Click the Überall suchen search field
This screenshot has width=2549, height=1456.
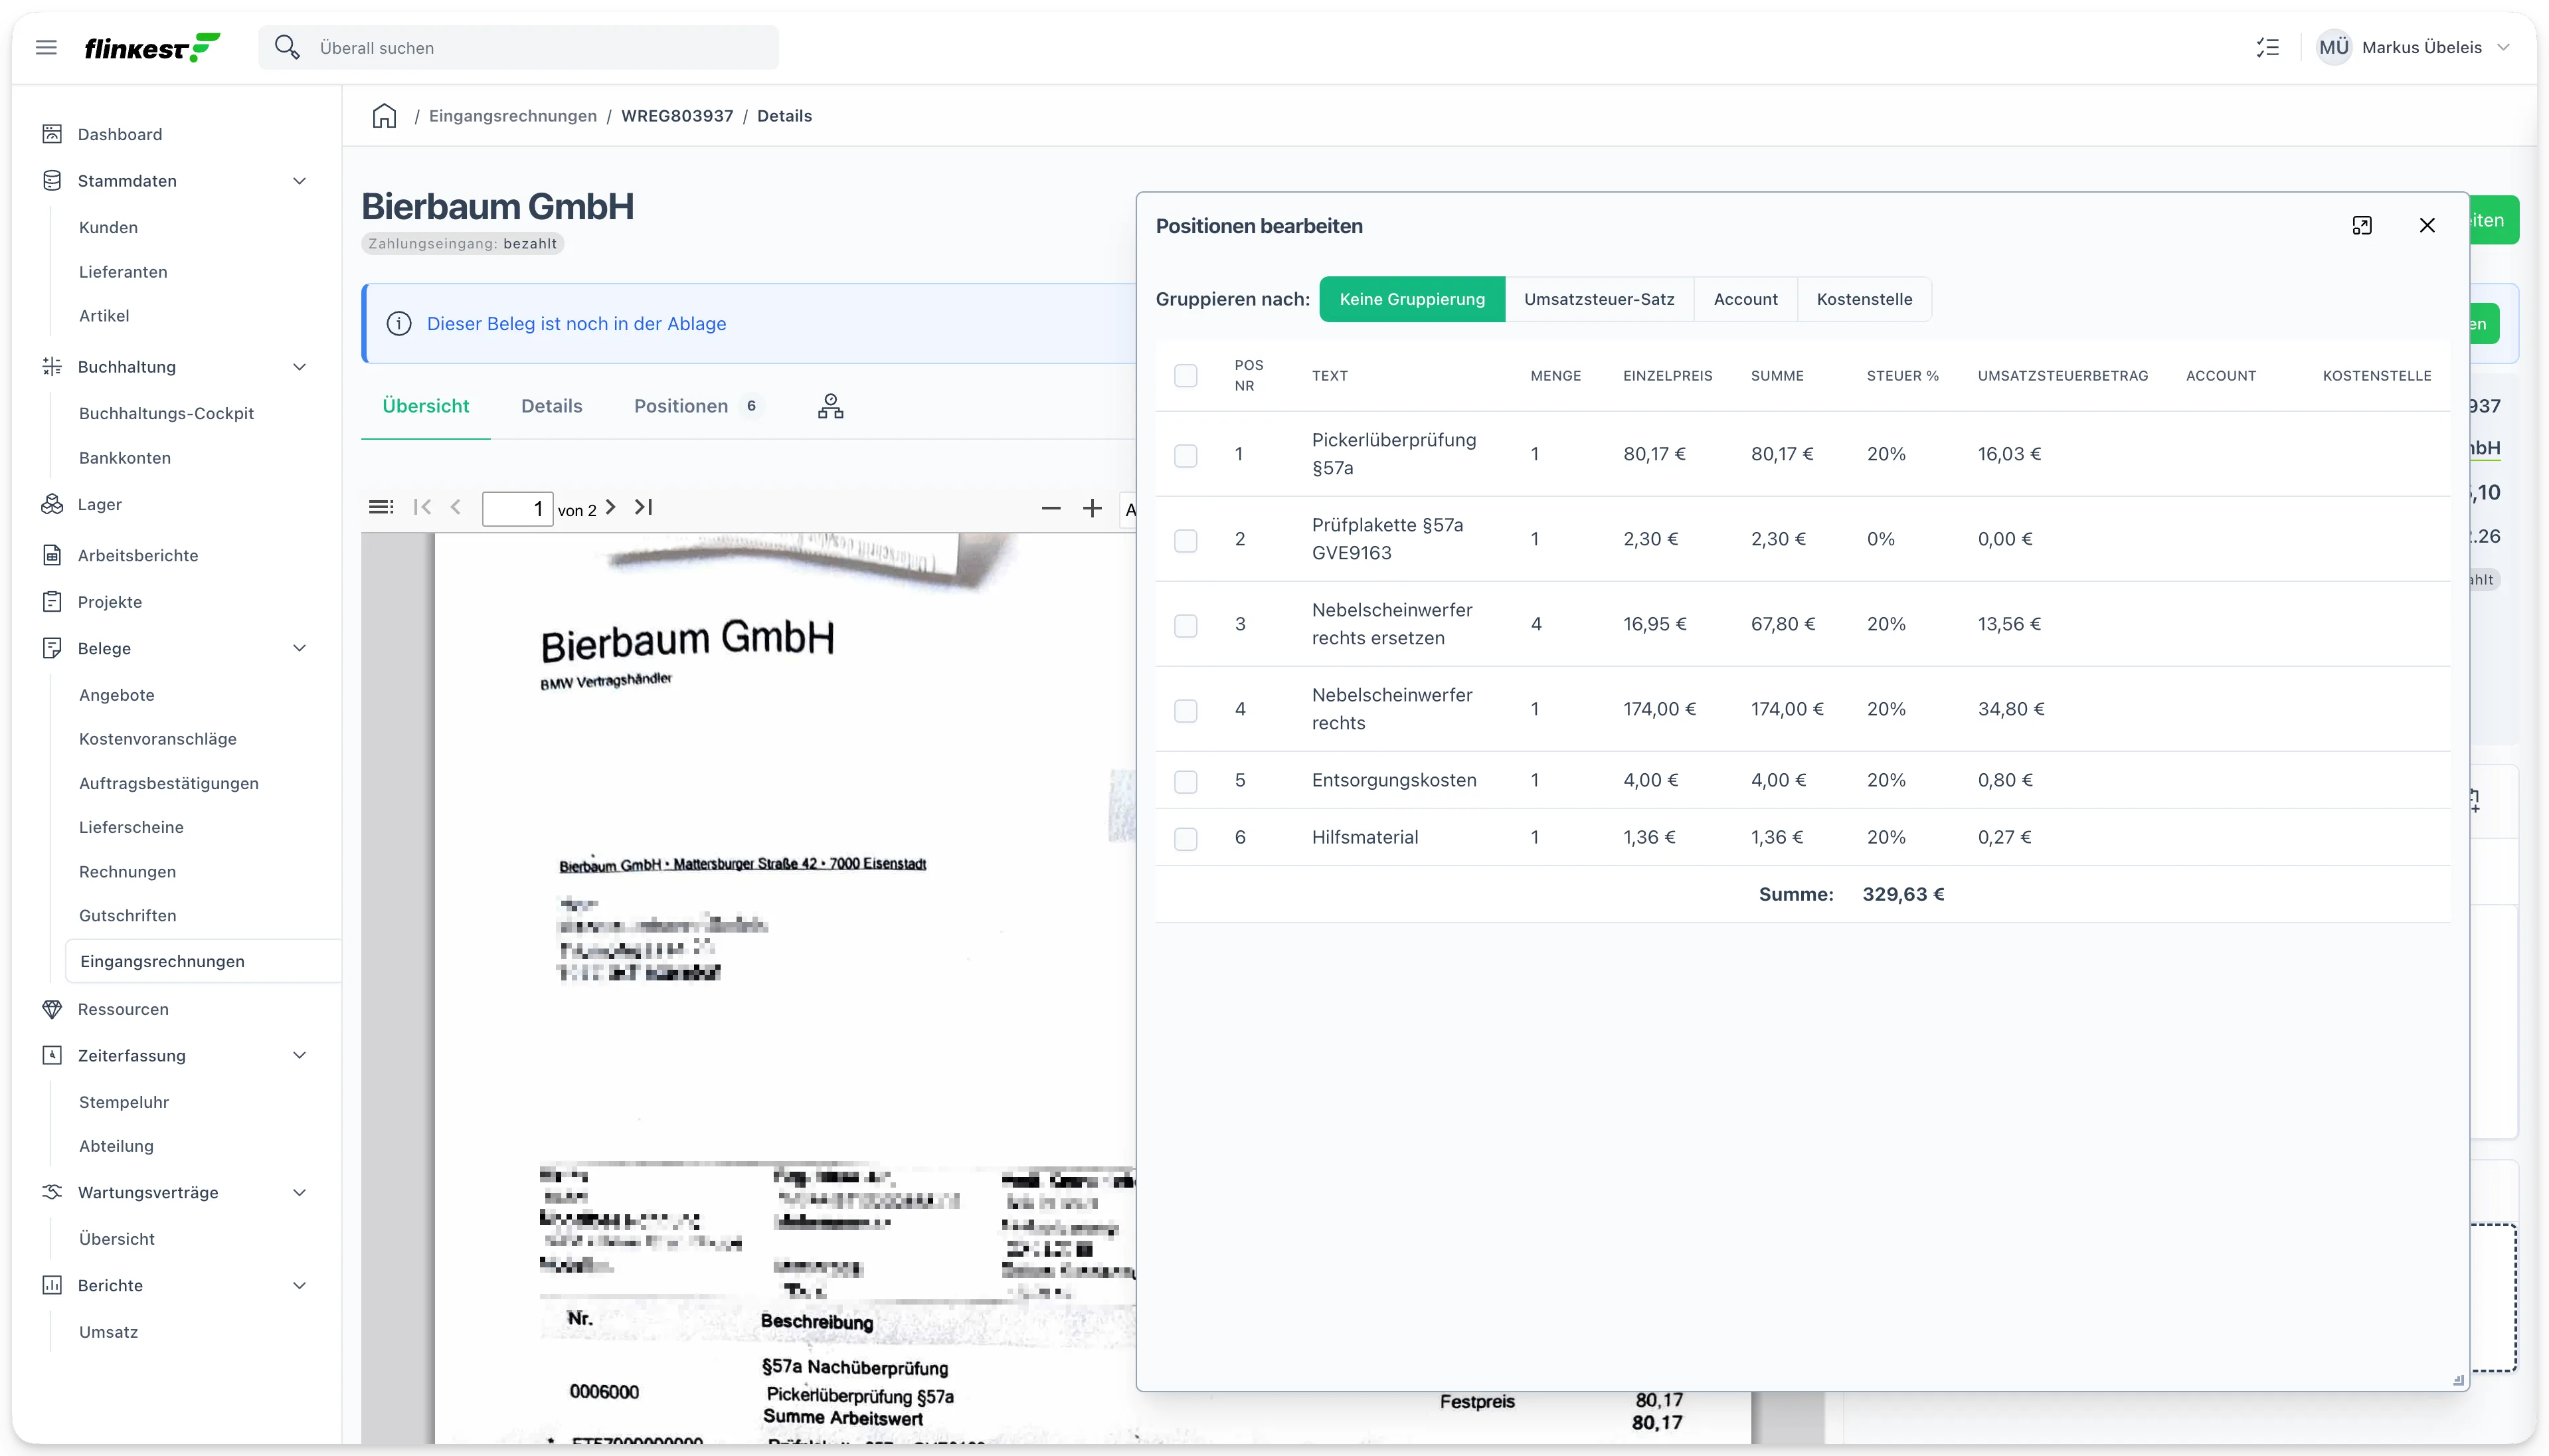click(x=518, y=47)
